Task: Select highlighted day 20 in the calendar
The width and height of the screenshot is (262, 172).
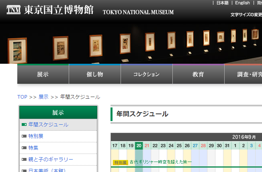Action: pos(139,146)
